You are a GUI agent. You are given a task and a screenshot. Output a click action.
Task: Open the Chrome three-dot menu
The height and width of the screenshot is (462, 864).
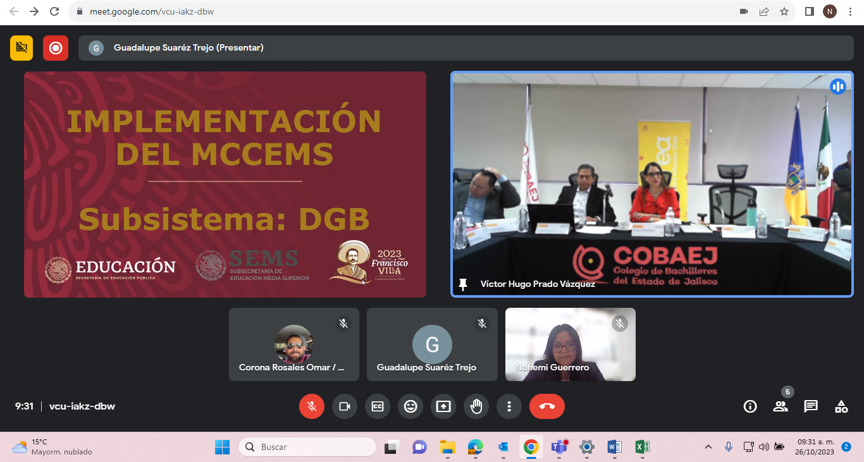(x=849, y=11)
